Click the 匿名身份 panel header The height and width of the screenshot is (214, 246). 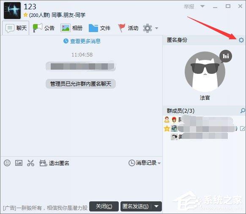pos(177,40)
